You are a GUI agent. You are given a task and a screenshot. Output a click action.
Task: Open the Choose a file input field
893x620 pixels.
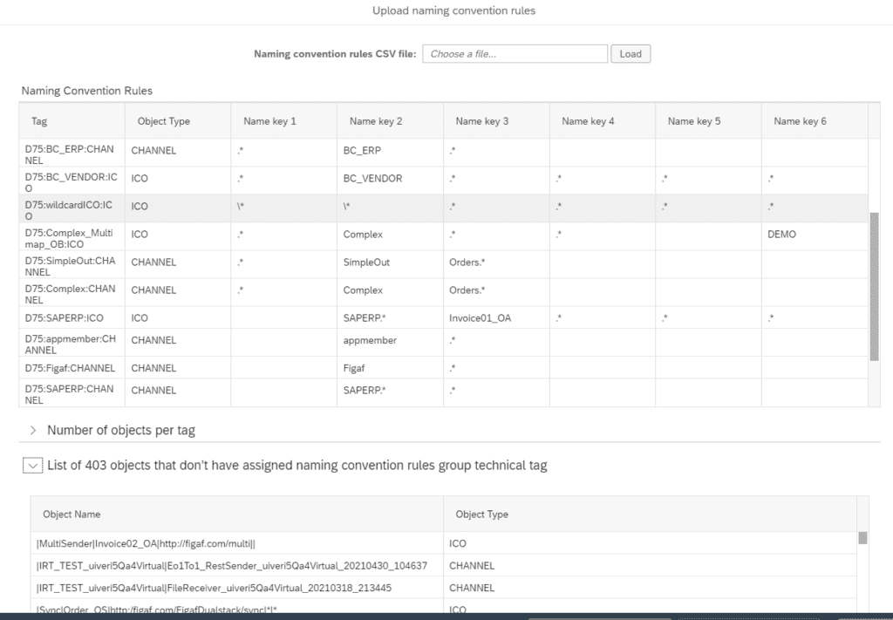(515, 54)
